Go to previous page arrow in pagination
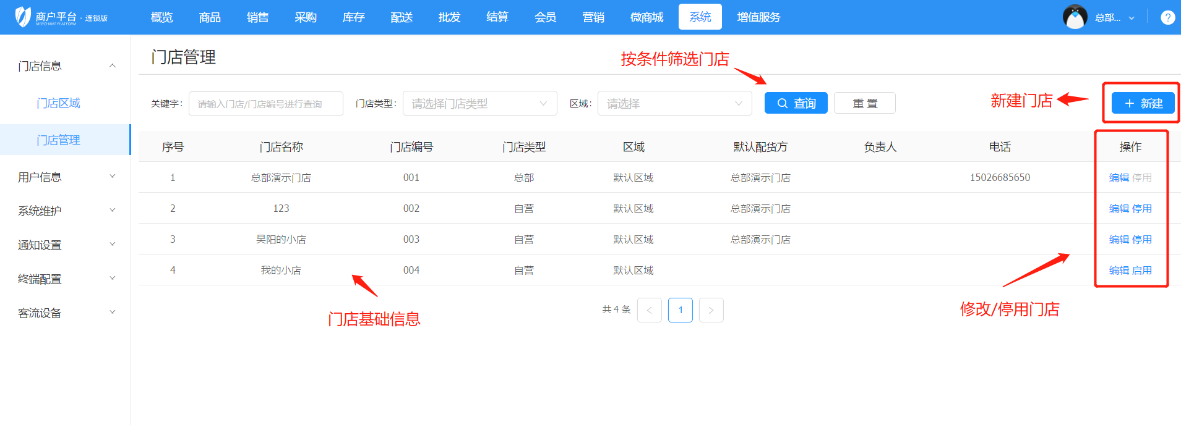Image resolution: width=1181 pixels, height=425 pixels. pos(649,310)
